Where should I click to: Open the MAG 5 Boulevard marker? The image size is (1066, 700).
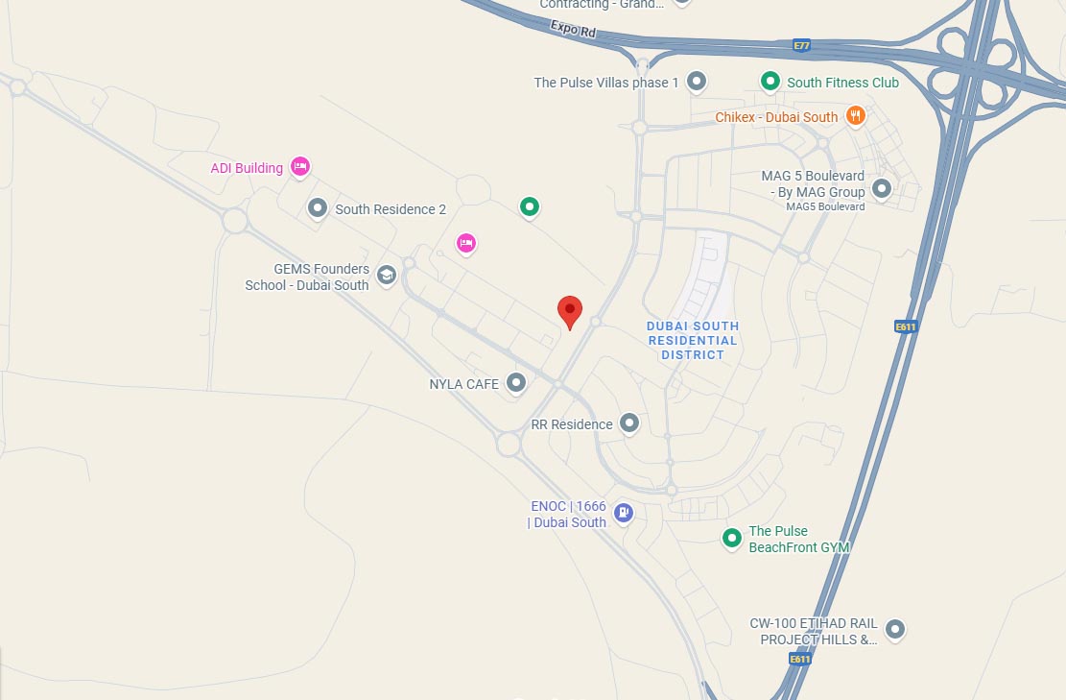(882, 188)
